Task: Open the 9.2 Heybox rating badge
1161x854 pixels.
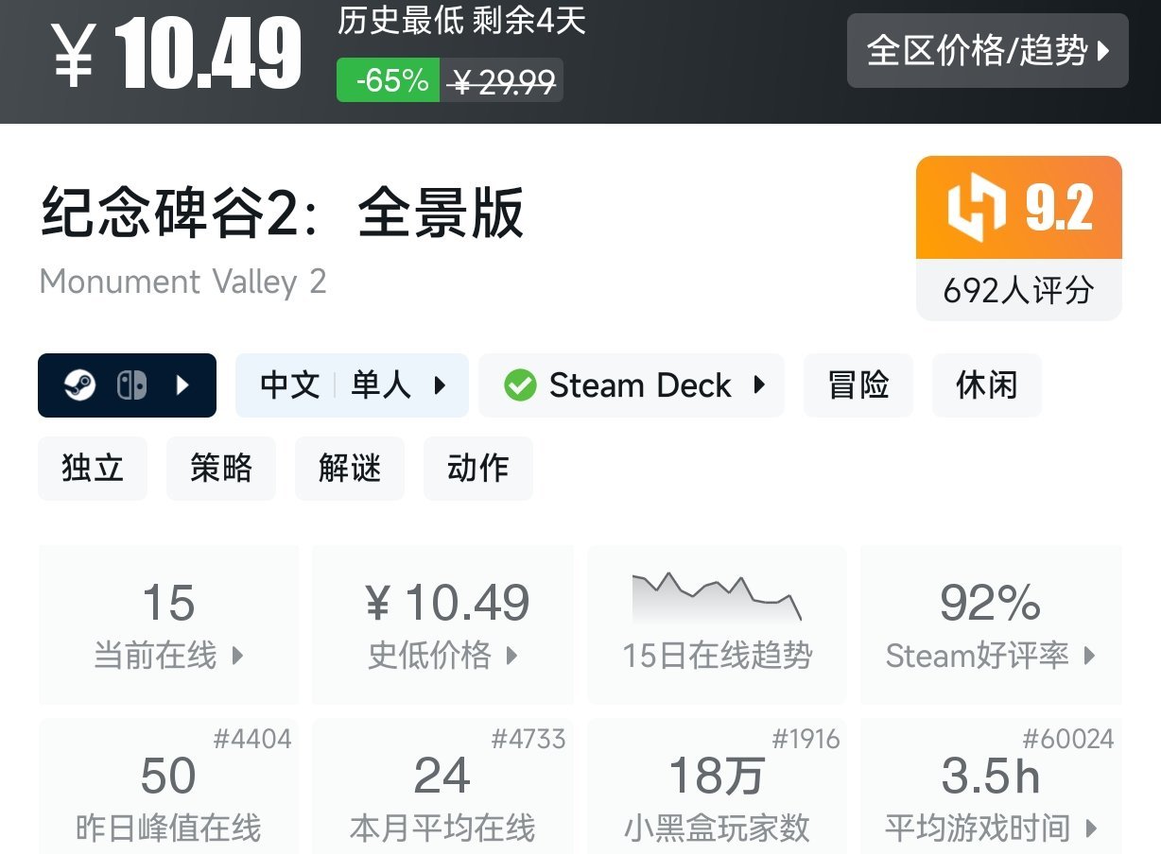Action: 1019,208
